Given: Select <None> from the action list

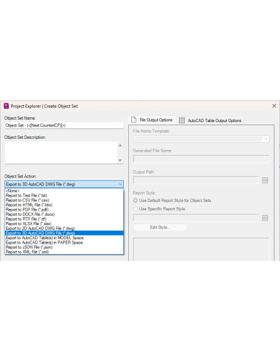Looking at the screenshot, I should click(64, 191).
